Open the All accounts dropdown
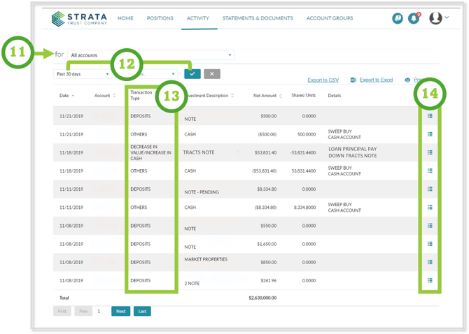Viewport: 469px width, 334px height. click(x=150, y=55)
